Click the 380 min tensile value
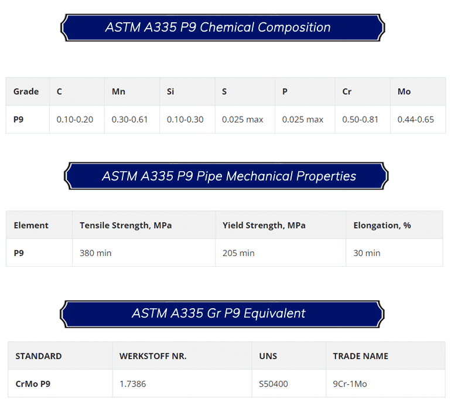Viewport: 451px width, 409px height. (x=95, y=253)
